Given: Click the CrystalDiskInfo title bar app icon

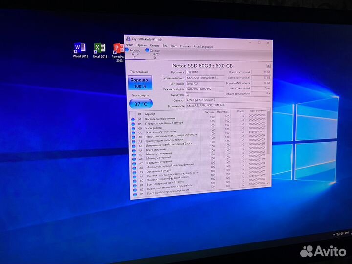Looking at the screenshot, I should pyautogui.click(x=128, y=39).
